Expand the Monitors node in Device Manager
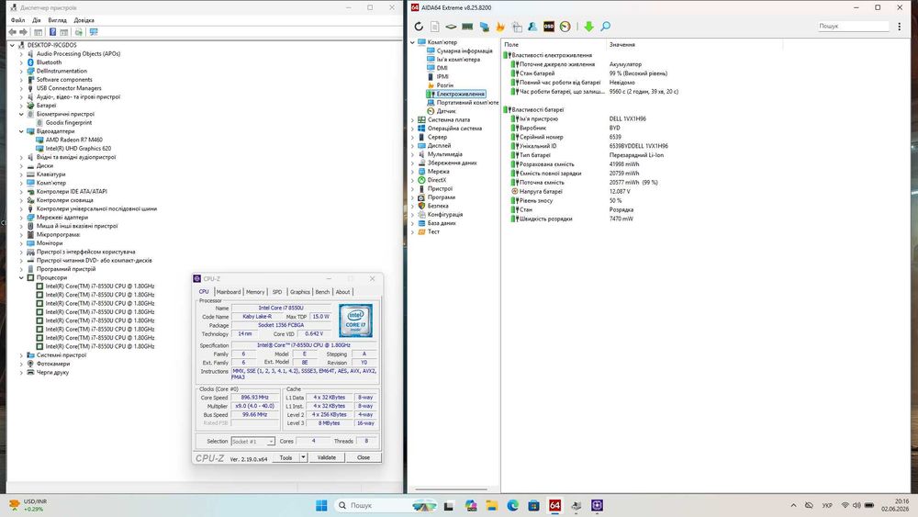This screenshot has width=918, height=517. tap(22, 243)
